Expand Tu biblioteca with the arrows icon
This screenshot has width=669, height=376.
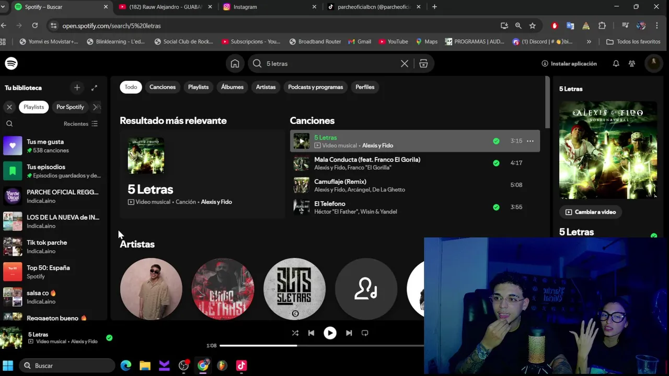[94, 88]
